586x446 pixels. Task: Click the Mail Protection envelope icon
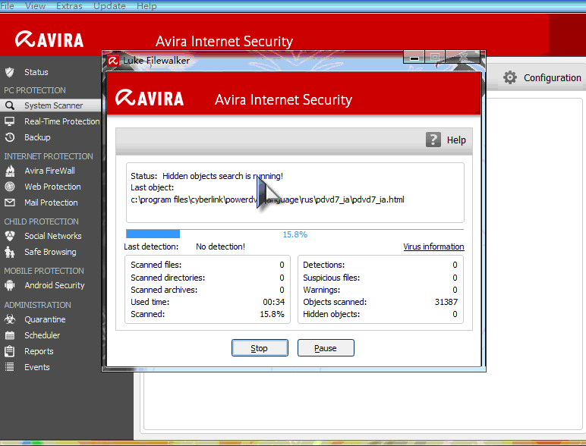(10, 203)
